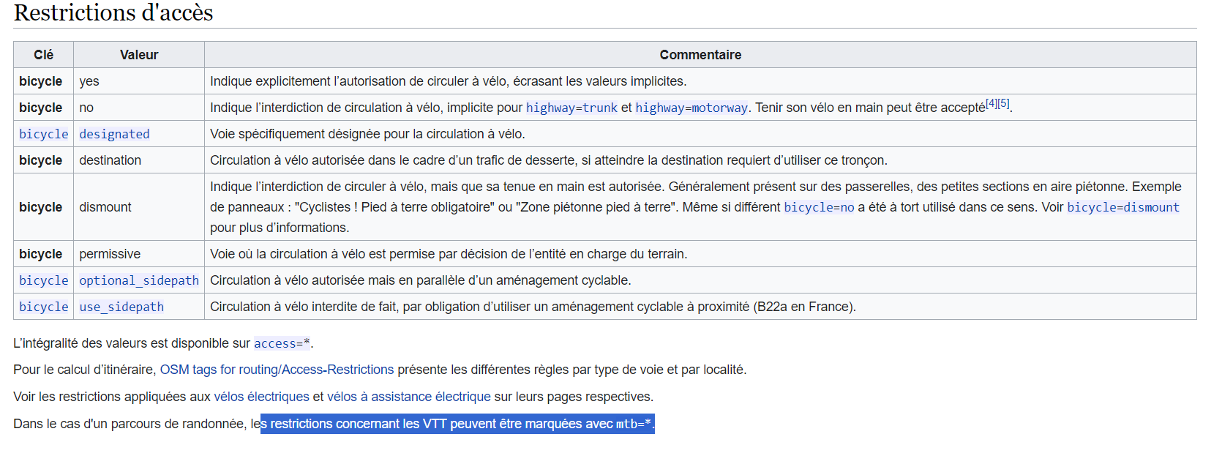The width and height of the screenshot is (1211, 456).
Task: Open the highway=trunk tag link
Action: 571,108
